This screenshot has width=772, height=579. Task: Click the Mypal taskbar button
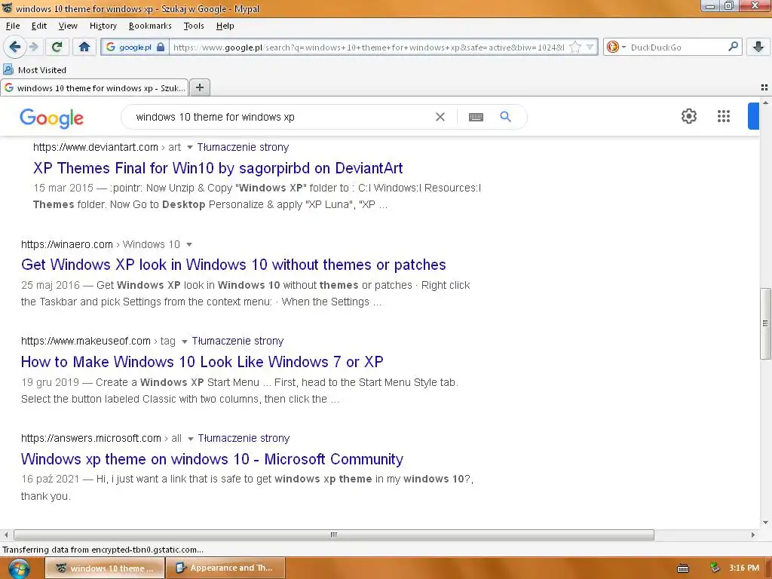click(x=105, y=568)
